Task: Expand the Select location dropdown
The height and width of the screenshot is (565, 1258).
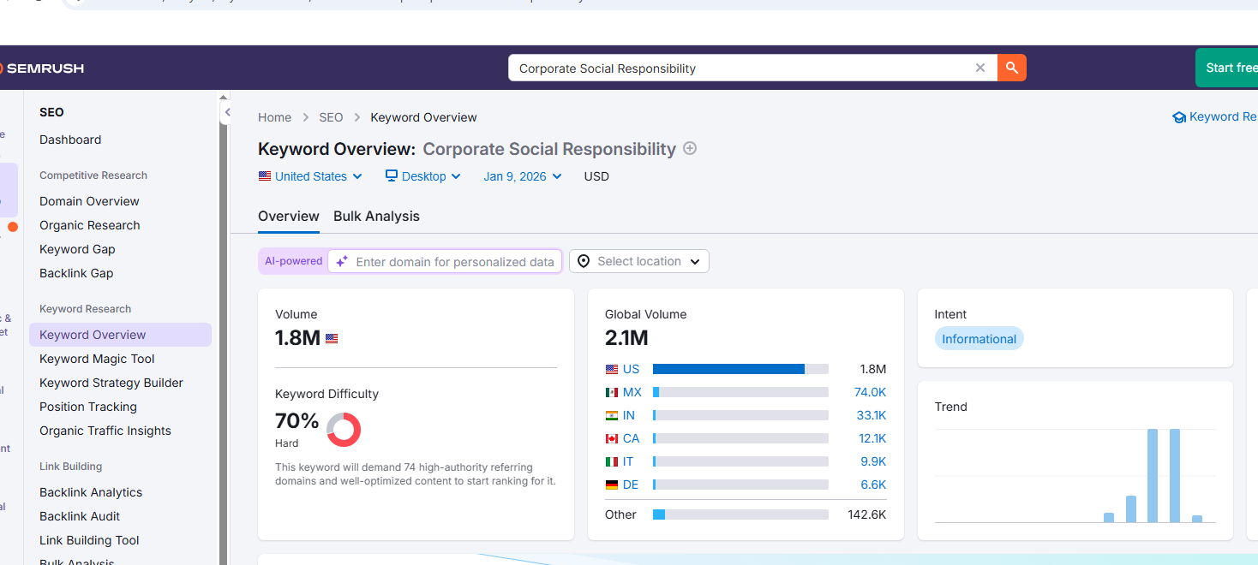Action: coord(639,261)
